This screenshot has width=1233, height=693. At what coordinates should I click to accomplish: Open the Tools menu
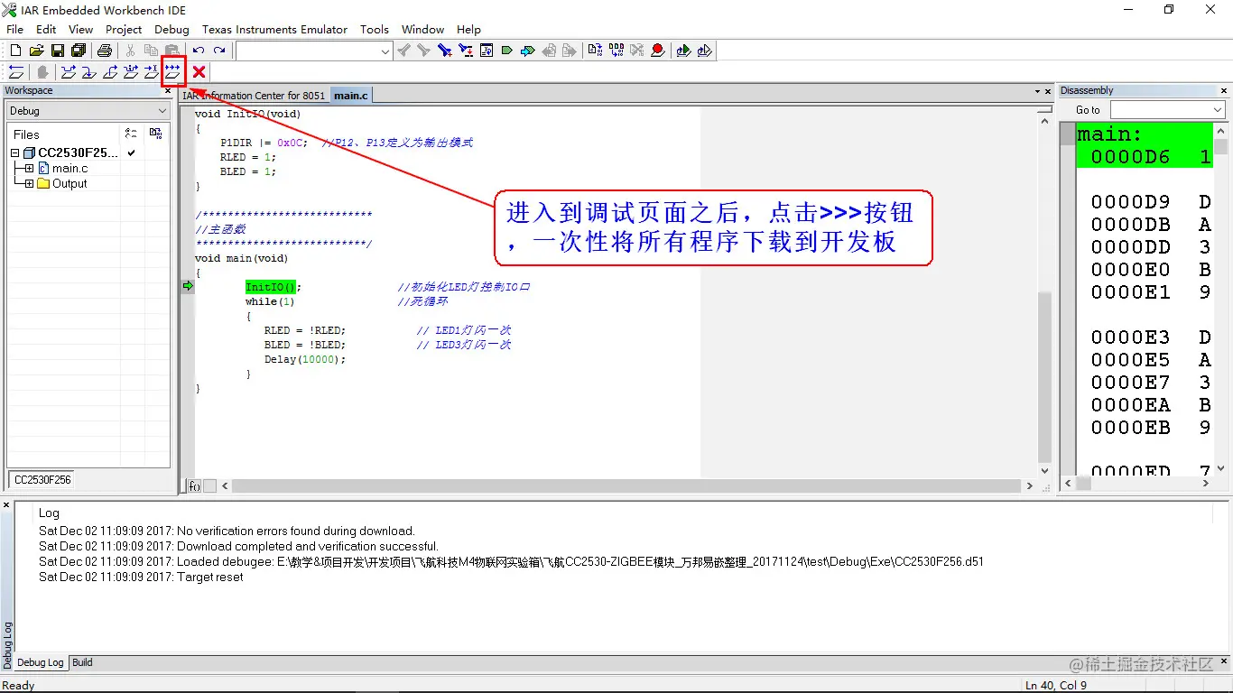click(x=375, y=29)
